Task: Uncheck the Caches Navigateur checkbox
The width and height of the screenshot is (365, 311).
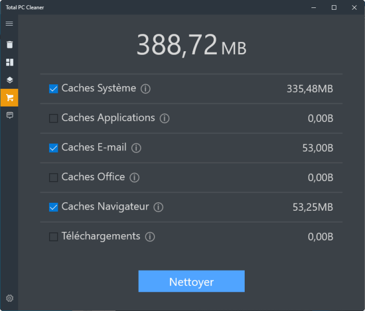Action: coord(54,207)
